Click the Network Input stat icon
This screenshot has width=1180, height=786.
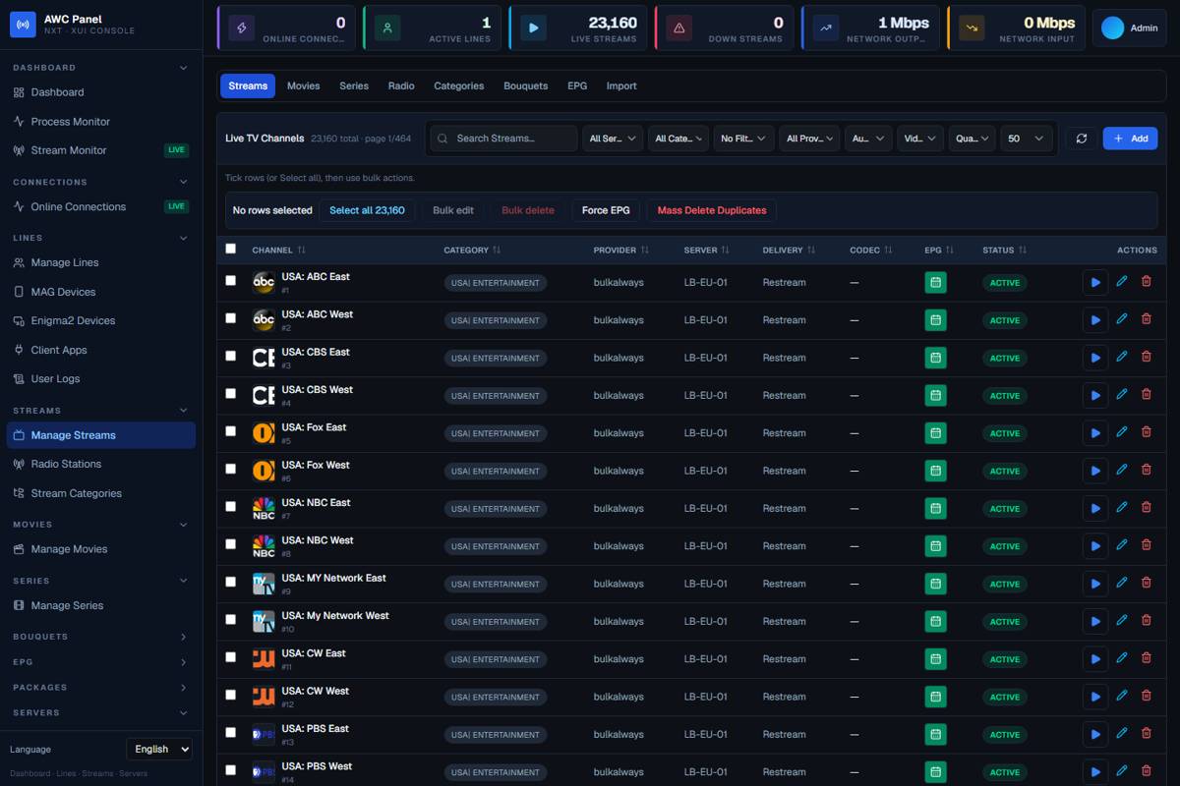click(x=972, y=28)
